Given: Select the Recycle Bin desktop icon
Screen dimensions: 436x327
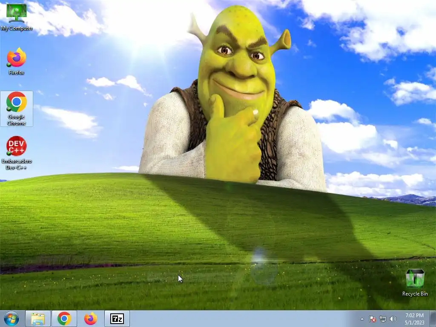Looking at the screenshot, I should pos(415,282).
